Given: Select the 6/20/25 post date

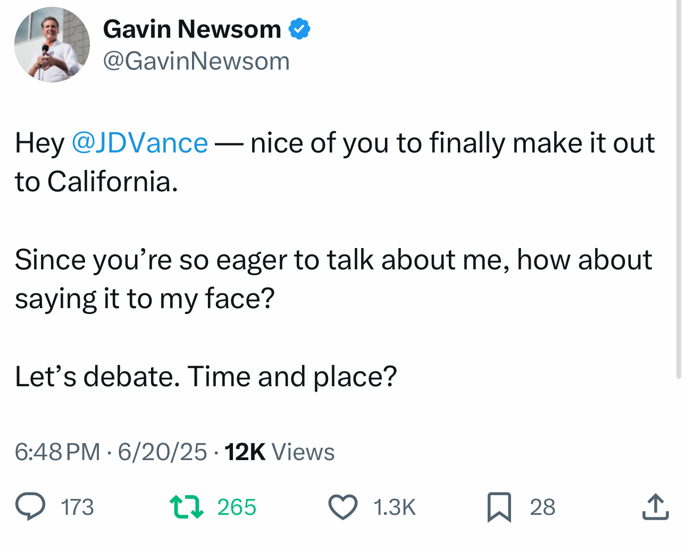Looking at the screenshot, I should 162,452.
